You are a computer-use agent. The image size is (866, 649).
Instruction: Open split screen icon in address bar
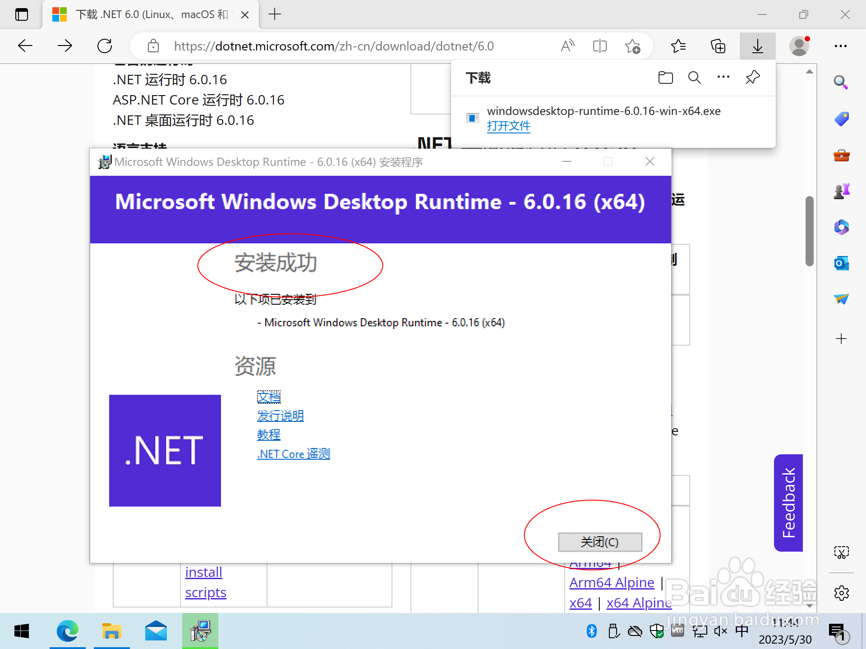[599, 46]
